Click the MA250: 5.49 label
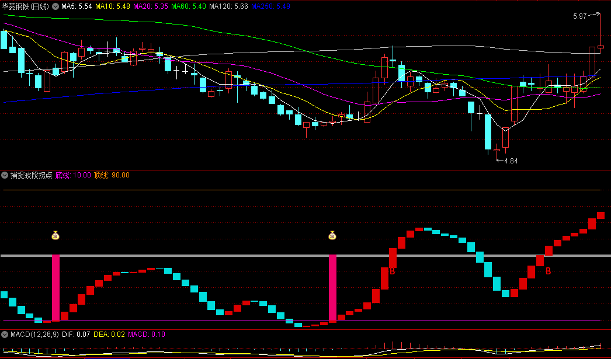 click(x=270, y=6)
